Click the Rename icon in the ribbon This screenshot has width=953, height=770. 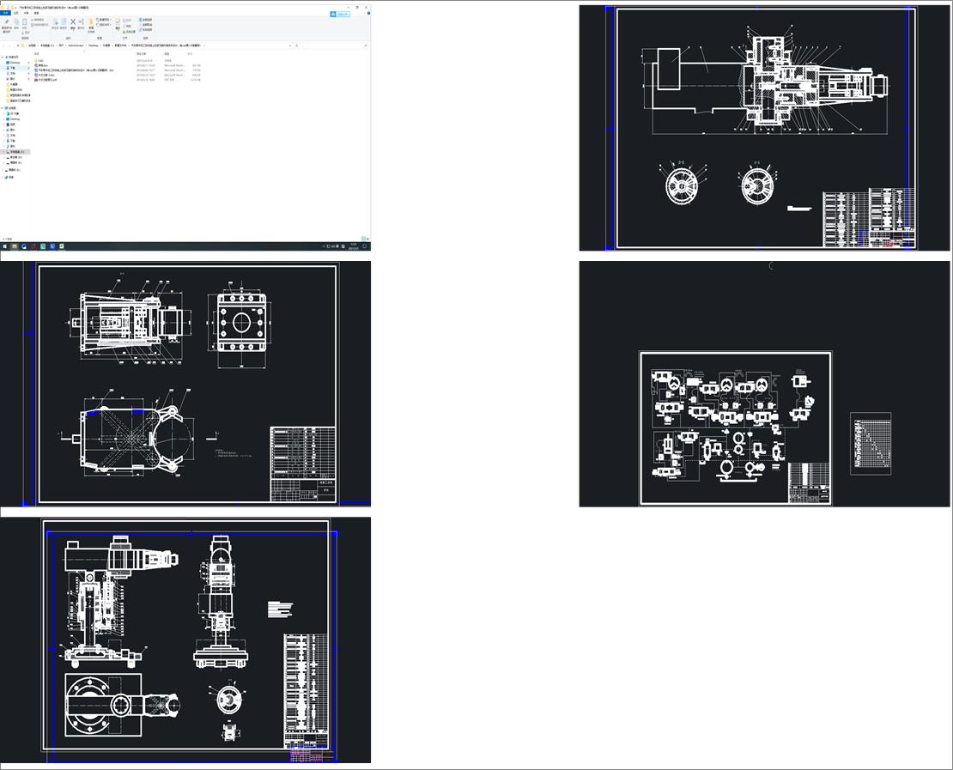[81, 21]
